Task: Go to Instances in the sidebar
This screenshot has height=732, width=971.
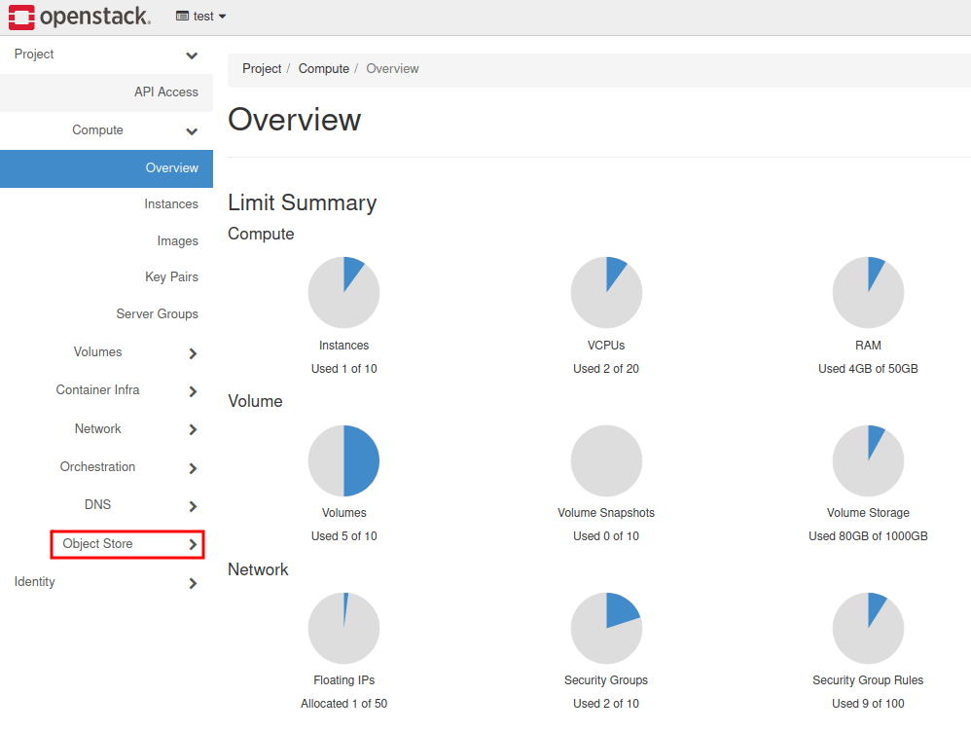Action: 171,203
